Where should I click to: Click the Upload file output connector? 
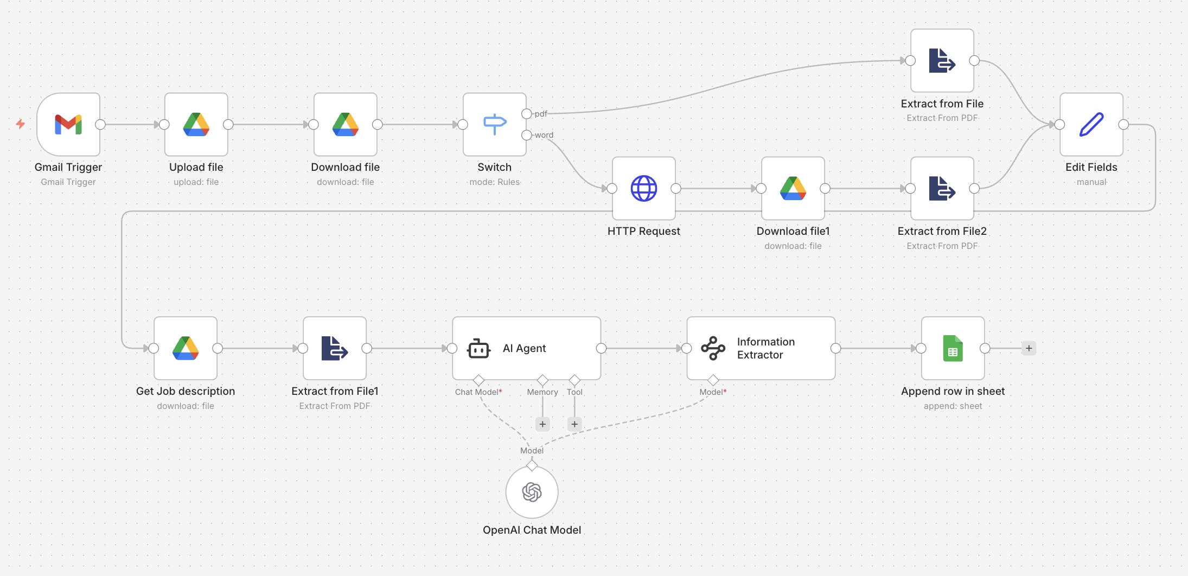coord(228,125)
